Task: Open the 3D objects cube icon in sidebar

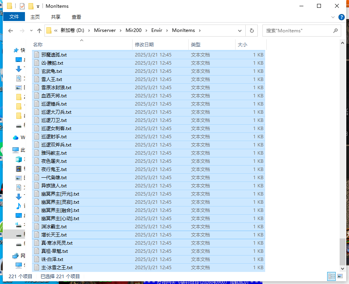Action: 19,159
